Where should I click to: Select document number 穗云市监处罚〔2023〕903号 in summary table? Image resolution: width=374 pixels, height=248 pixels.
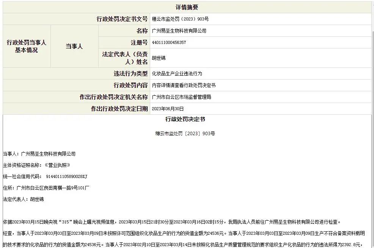180,19
